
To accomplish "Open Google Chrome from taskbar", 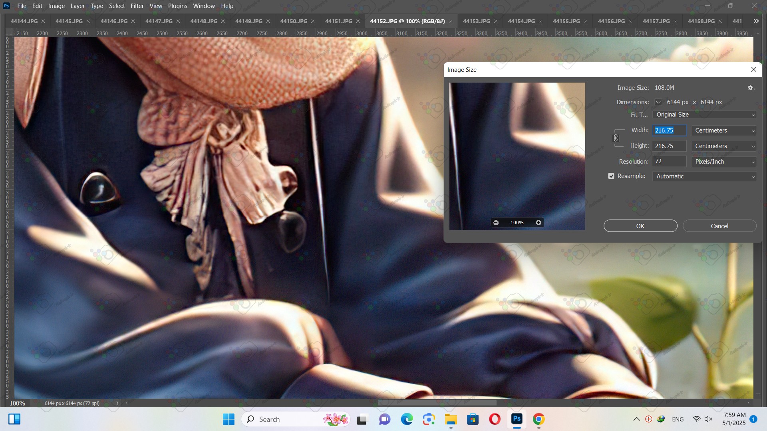I will [538, 419].
